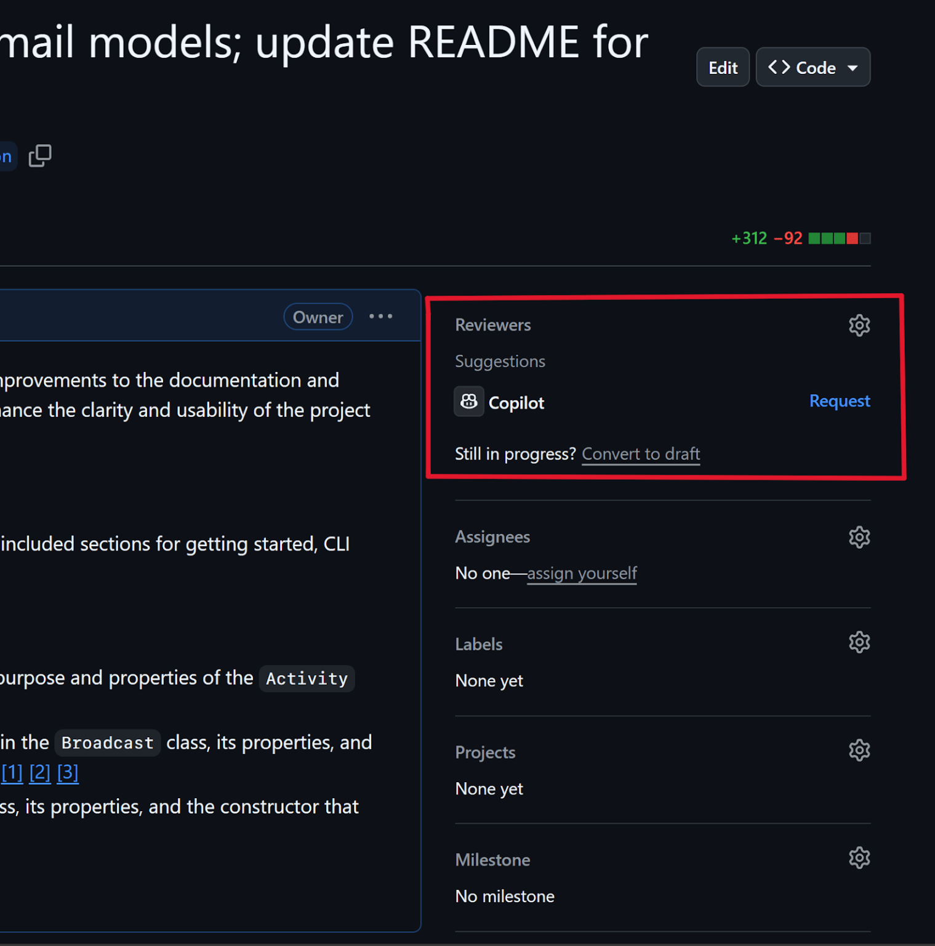935x946 pixels.
Task: Open the Projects settings gear
Action: (x=859, y=750)
